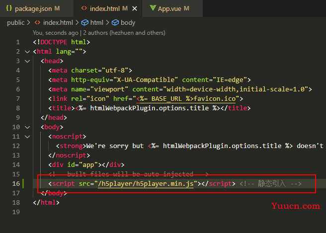This screenshot has width=326, height=233.
Task: Click line number 19 in the gutter
Action: point(16,212)
